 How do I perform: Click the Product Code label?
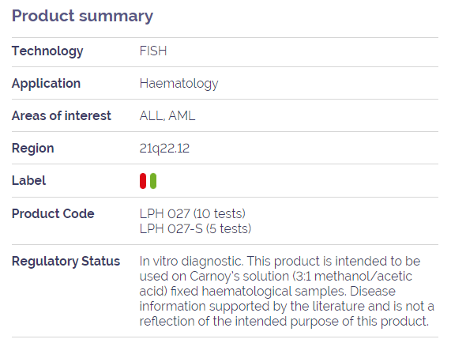tap(53, 214)
